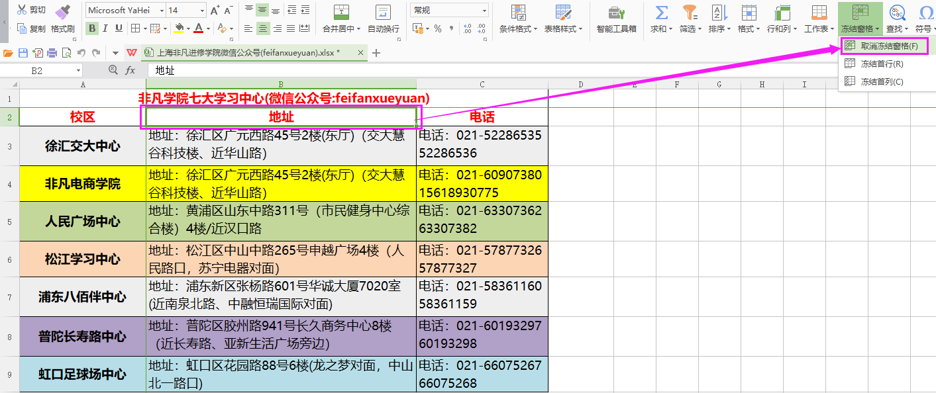Select column C header
Viewport: 936px width, 393px height.
point(482,84)
